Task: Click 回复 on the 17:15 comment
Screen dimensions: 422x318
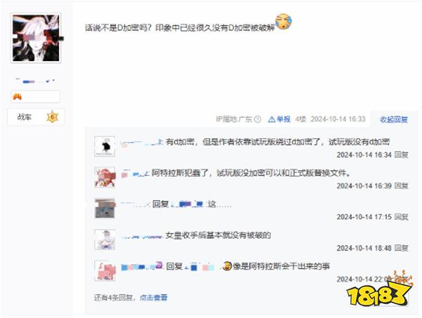Action: (402, 217)
